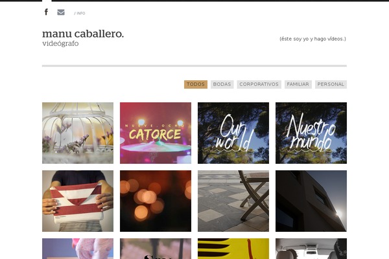This screenshot has width=389, height=259.
Task: Open the red striped envelope thumbnail
Action: pos(78,201)
